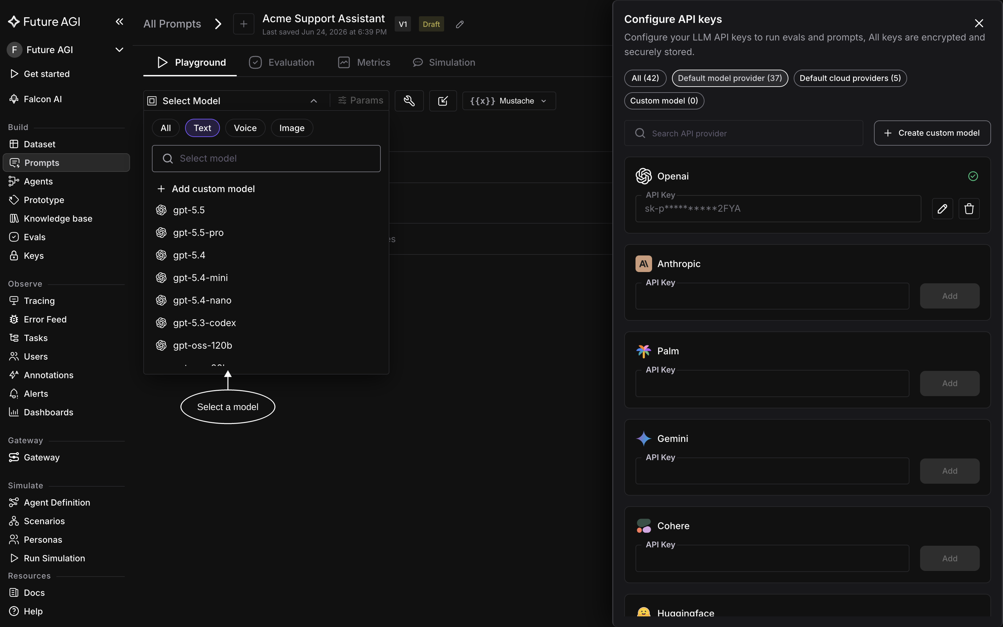
Task: Click the edit-note toolbar icon
Action: tap(443, 101)
